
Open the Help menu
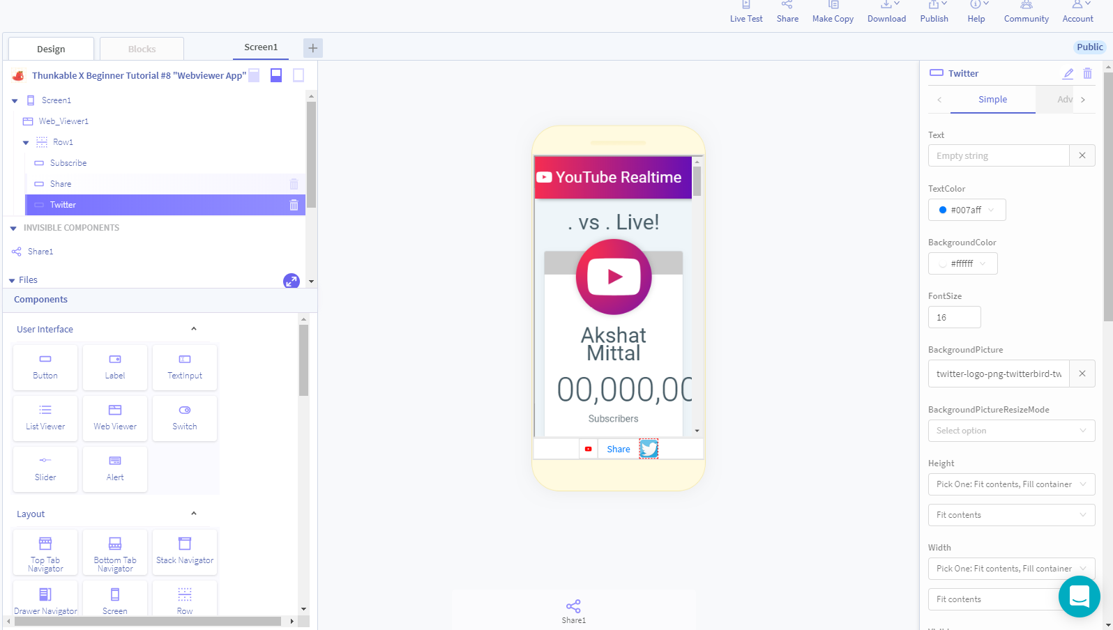click(x=976, y=12)
